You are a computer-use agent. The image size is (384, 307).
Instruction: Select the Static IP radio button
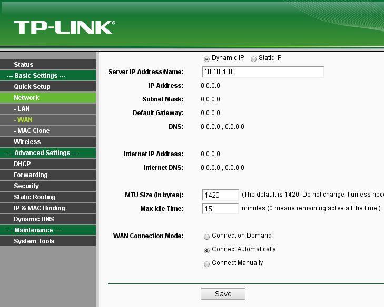coord(253,59)
